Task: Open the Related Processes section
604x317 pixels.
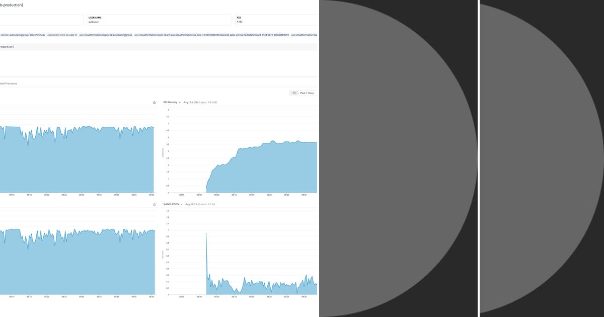Action: (8, 83)
